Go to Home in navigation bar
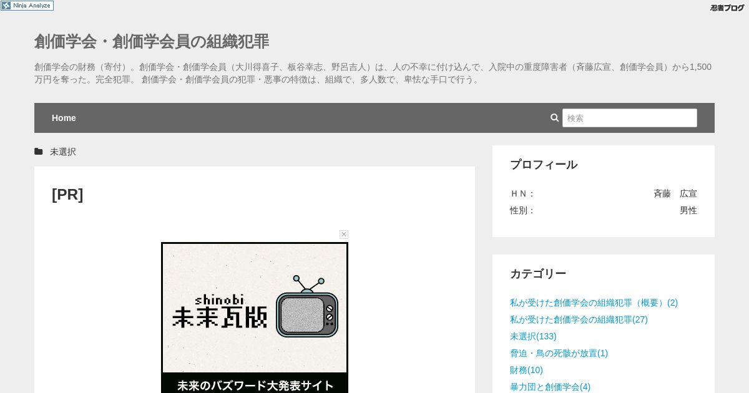This screenshot has width=749, height=393. (64, 118)
